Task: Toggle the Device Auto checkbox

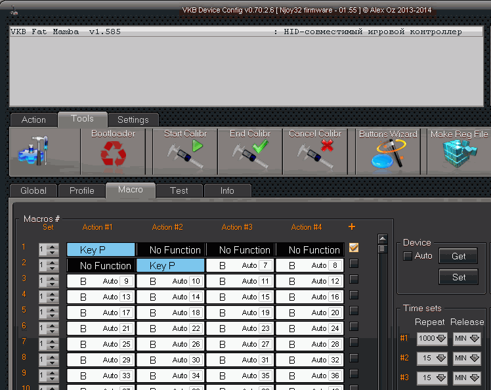Action: [408, 256]
